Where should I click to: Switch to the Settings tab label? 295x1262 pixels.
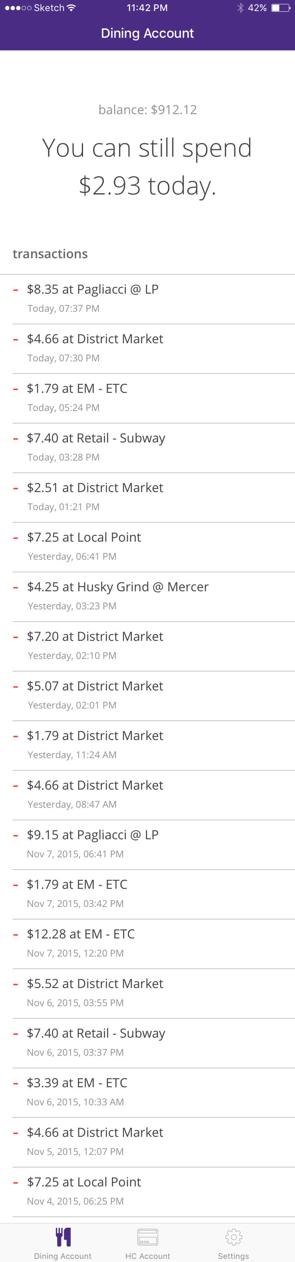coord(233,1256)
